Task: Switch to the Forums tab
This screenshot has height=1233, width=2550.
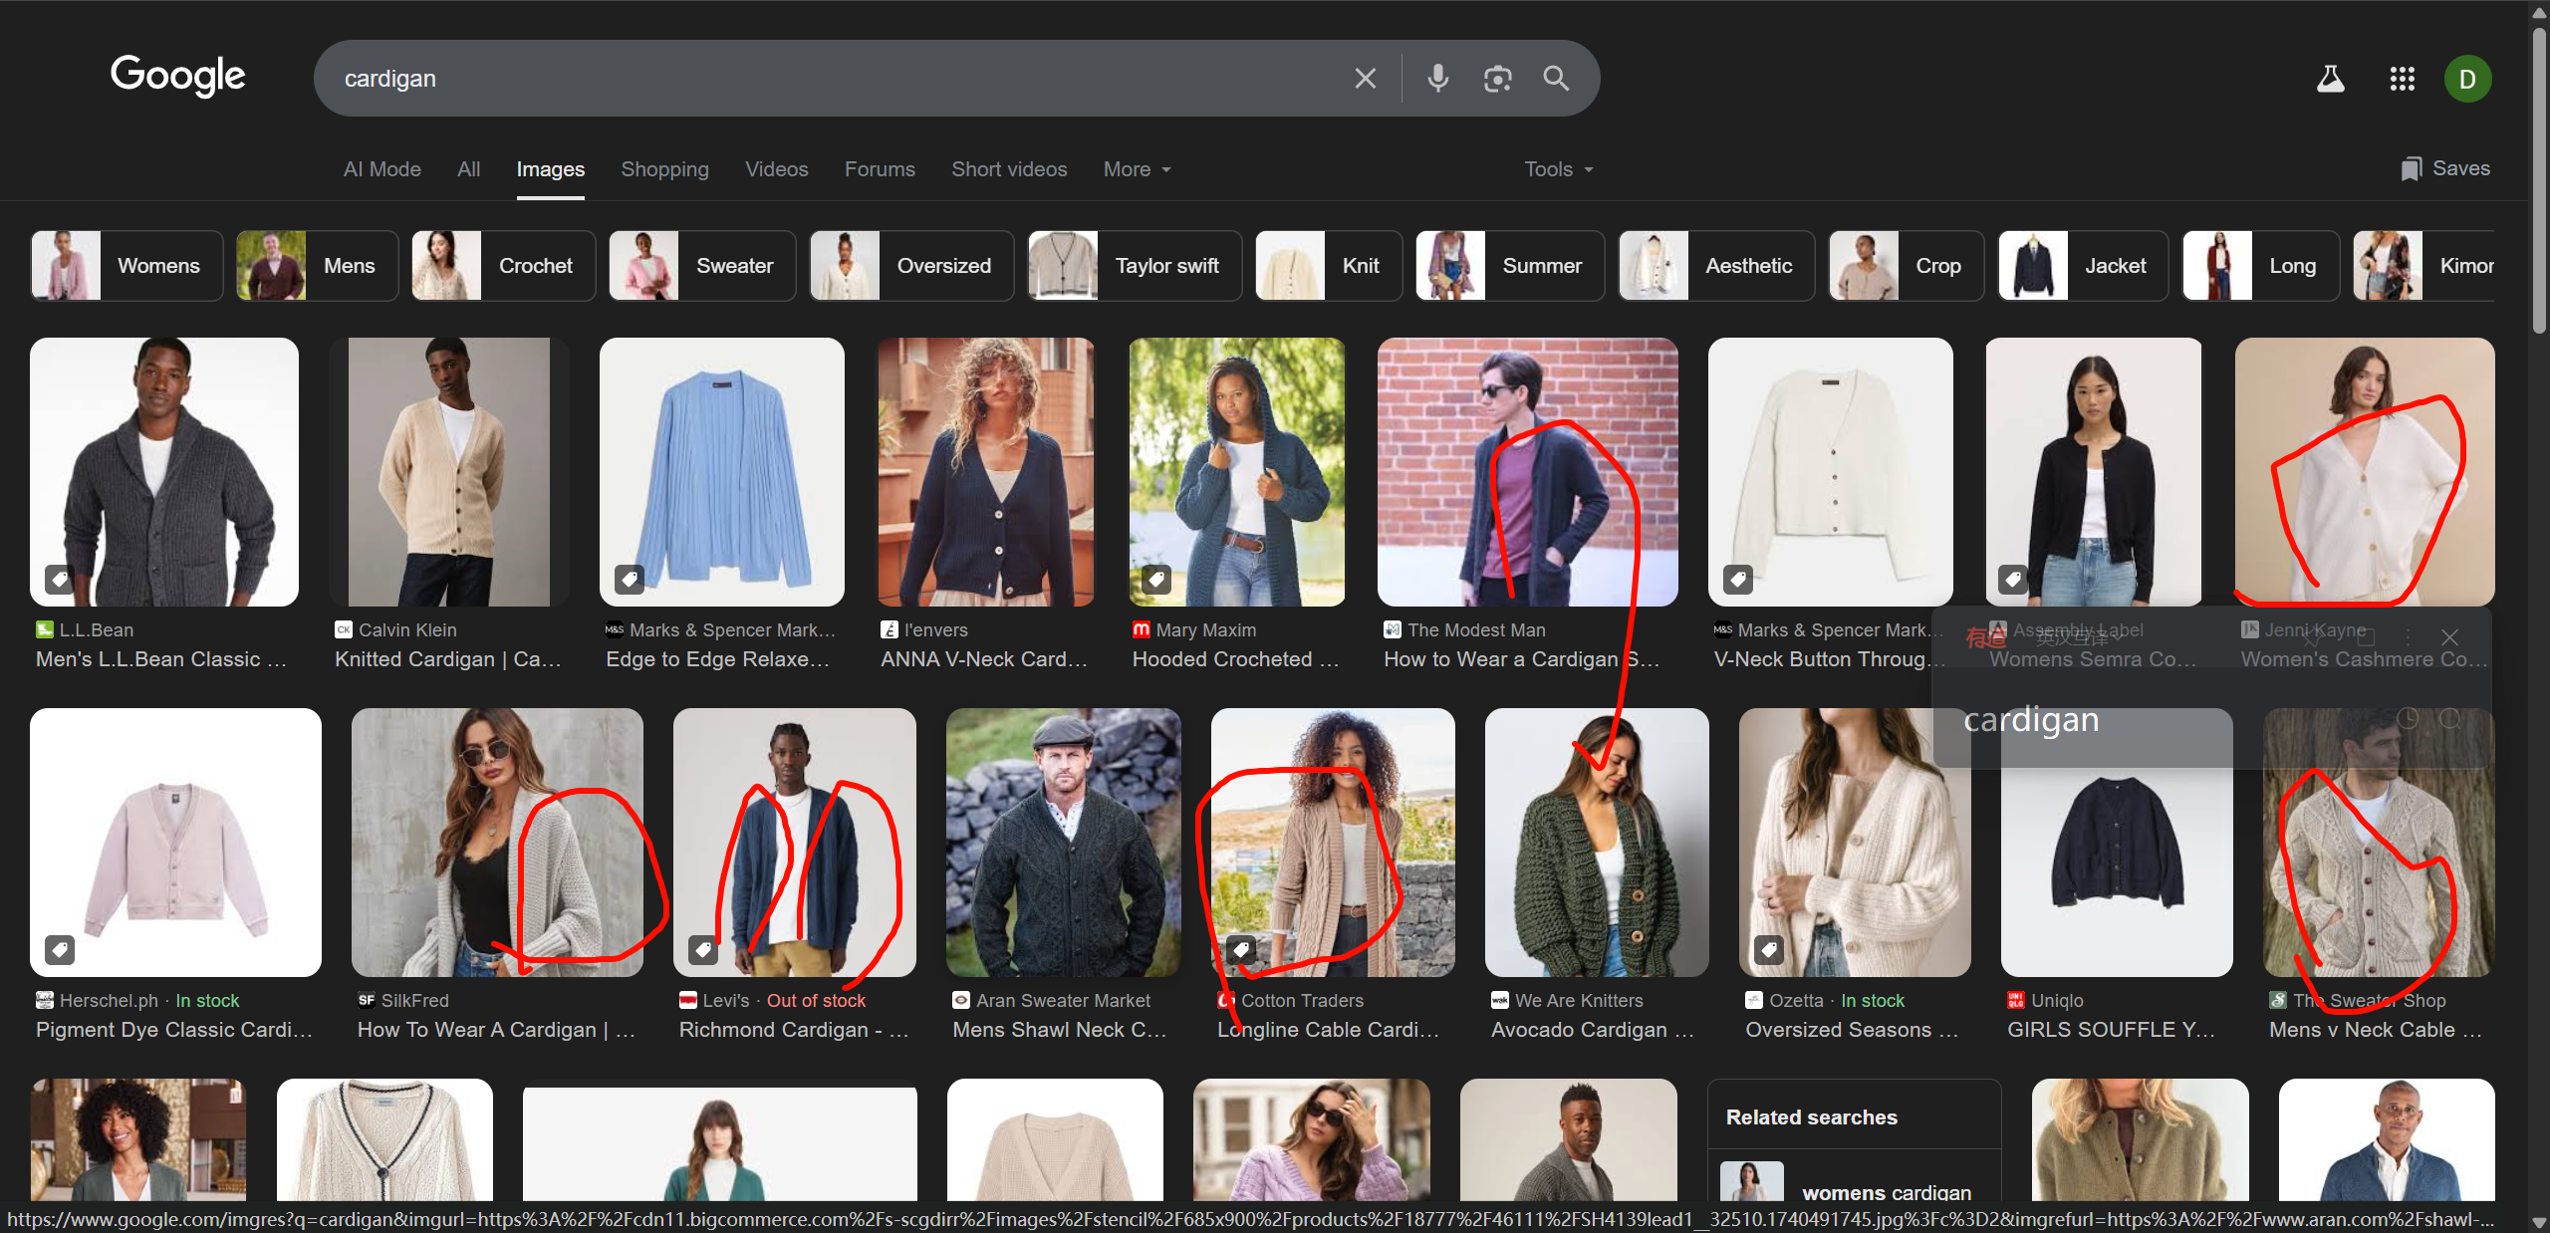Action: pyautogui.click(x=880, y=169)
